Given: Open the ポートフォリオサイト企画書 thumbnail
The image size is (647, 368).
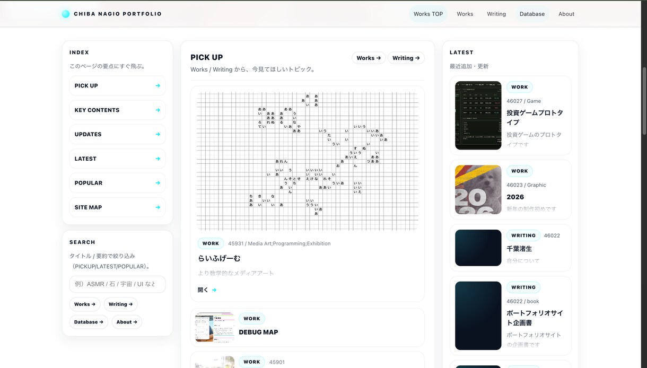Looking at the screenshot, I should click(x=478, y=316).
